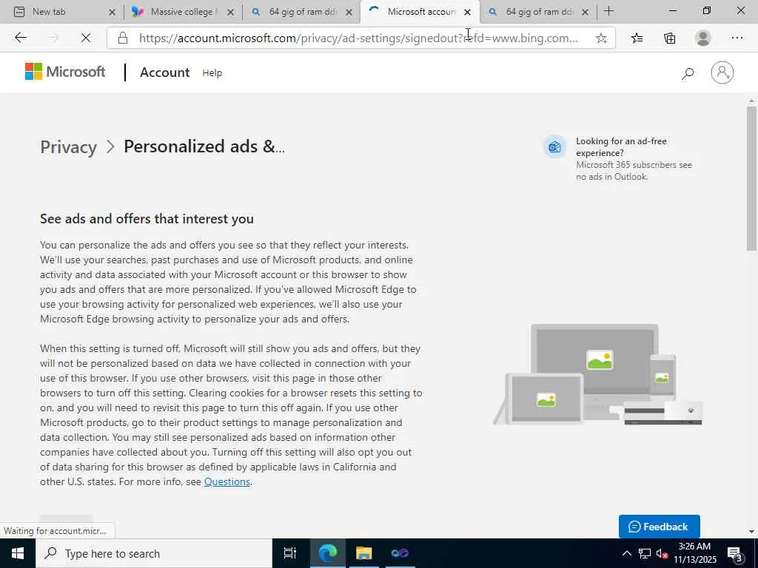The height and width of the screenshot is (568, 758).
Task: Click the devices illustration image
Action: coord(598,374)
